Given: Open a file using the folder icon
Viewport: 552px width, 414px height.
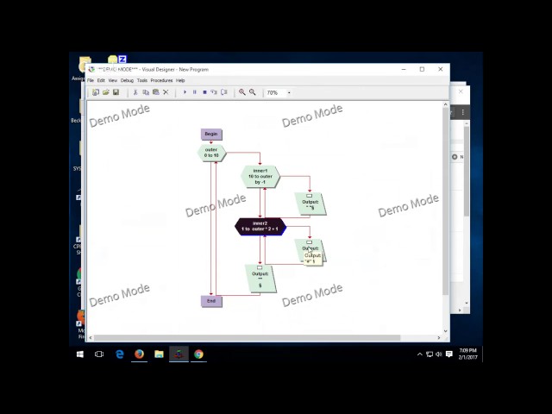Looking at the screenshot, I should tap(105, 92).
